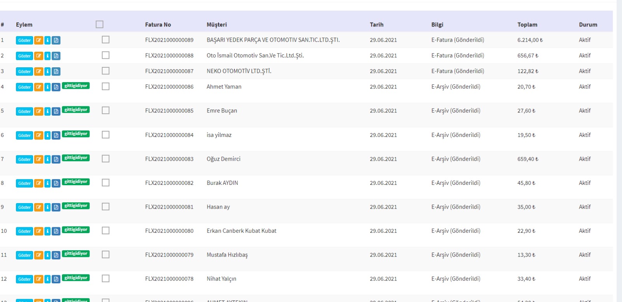Viewport: 622px width, 302px height.
Task: Click the orange edit icon for invoice FLX2021000000089
Action: 38,40
